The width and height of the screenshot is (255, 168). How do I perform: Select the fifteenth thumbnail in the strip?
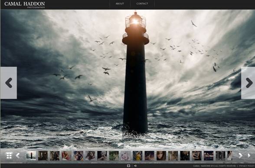197,156
